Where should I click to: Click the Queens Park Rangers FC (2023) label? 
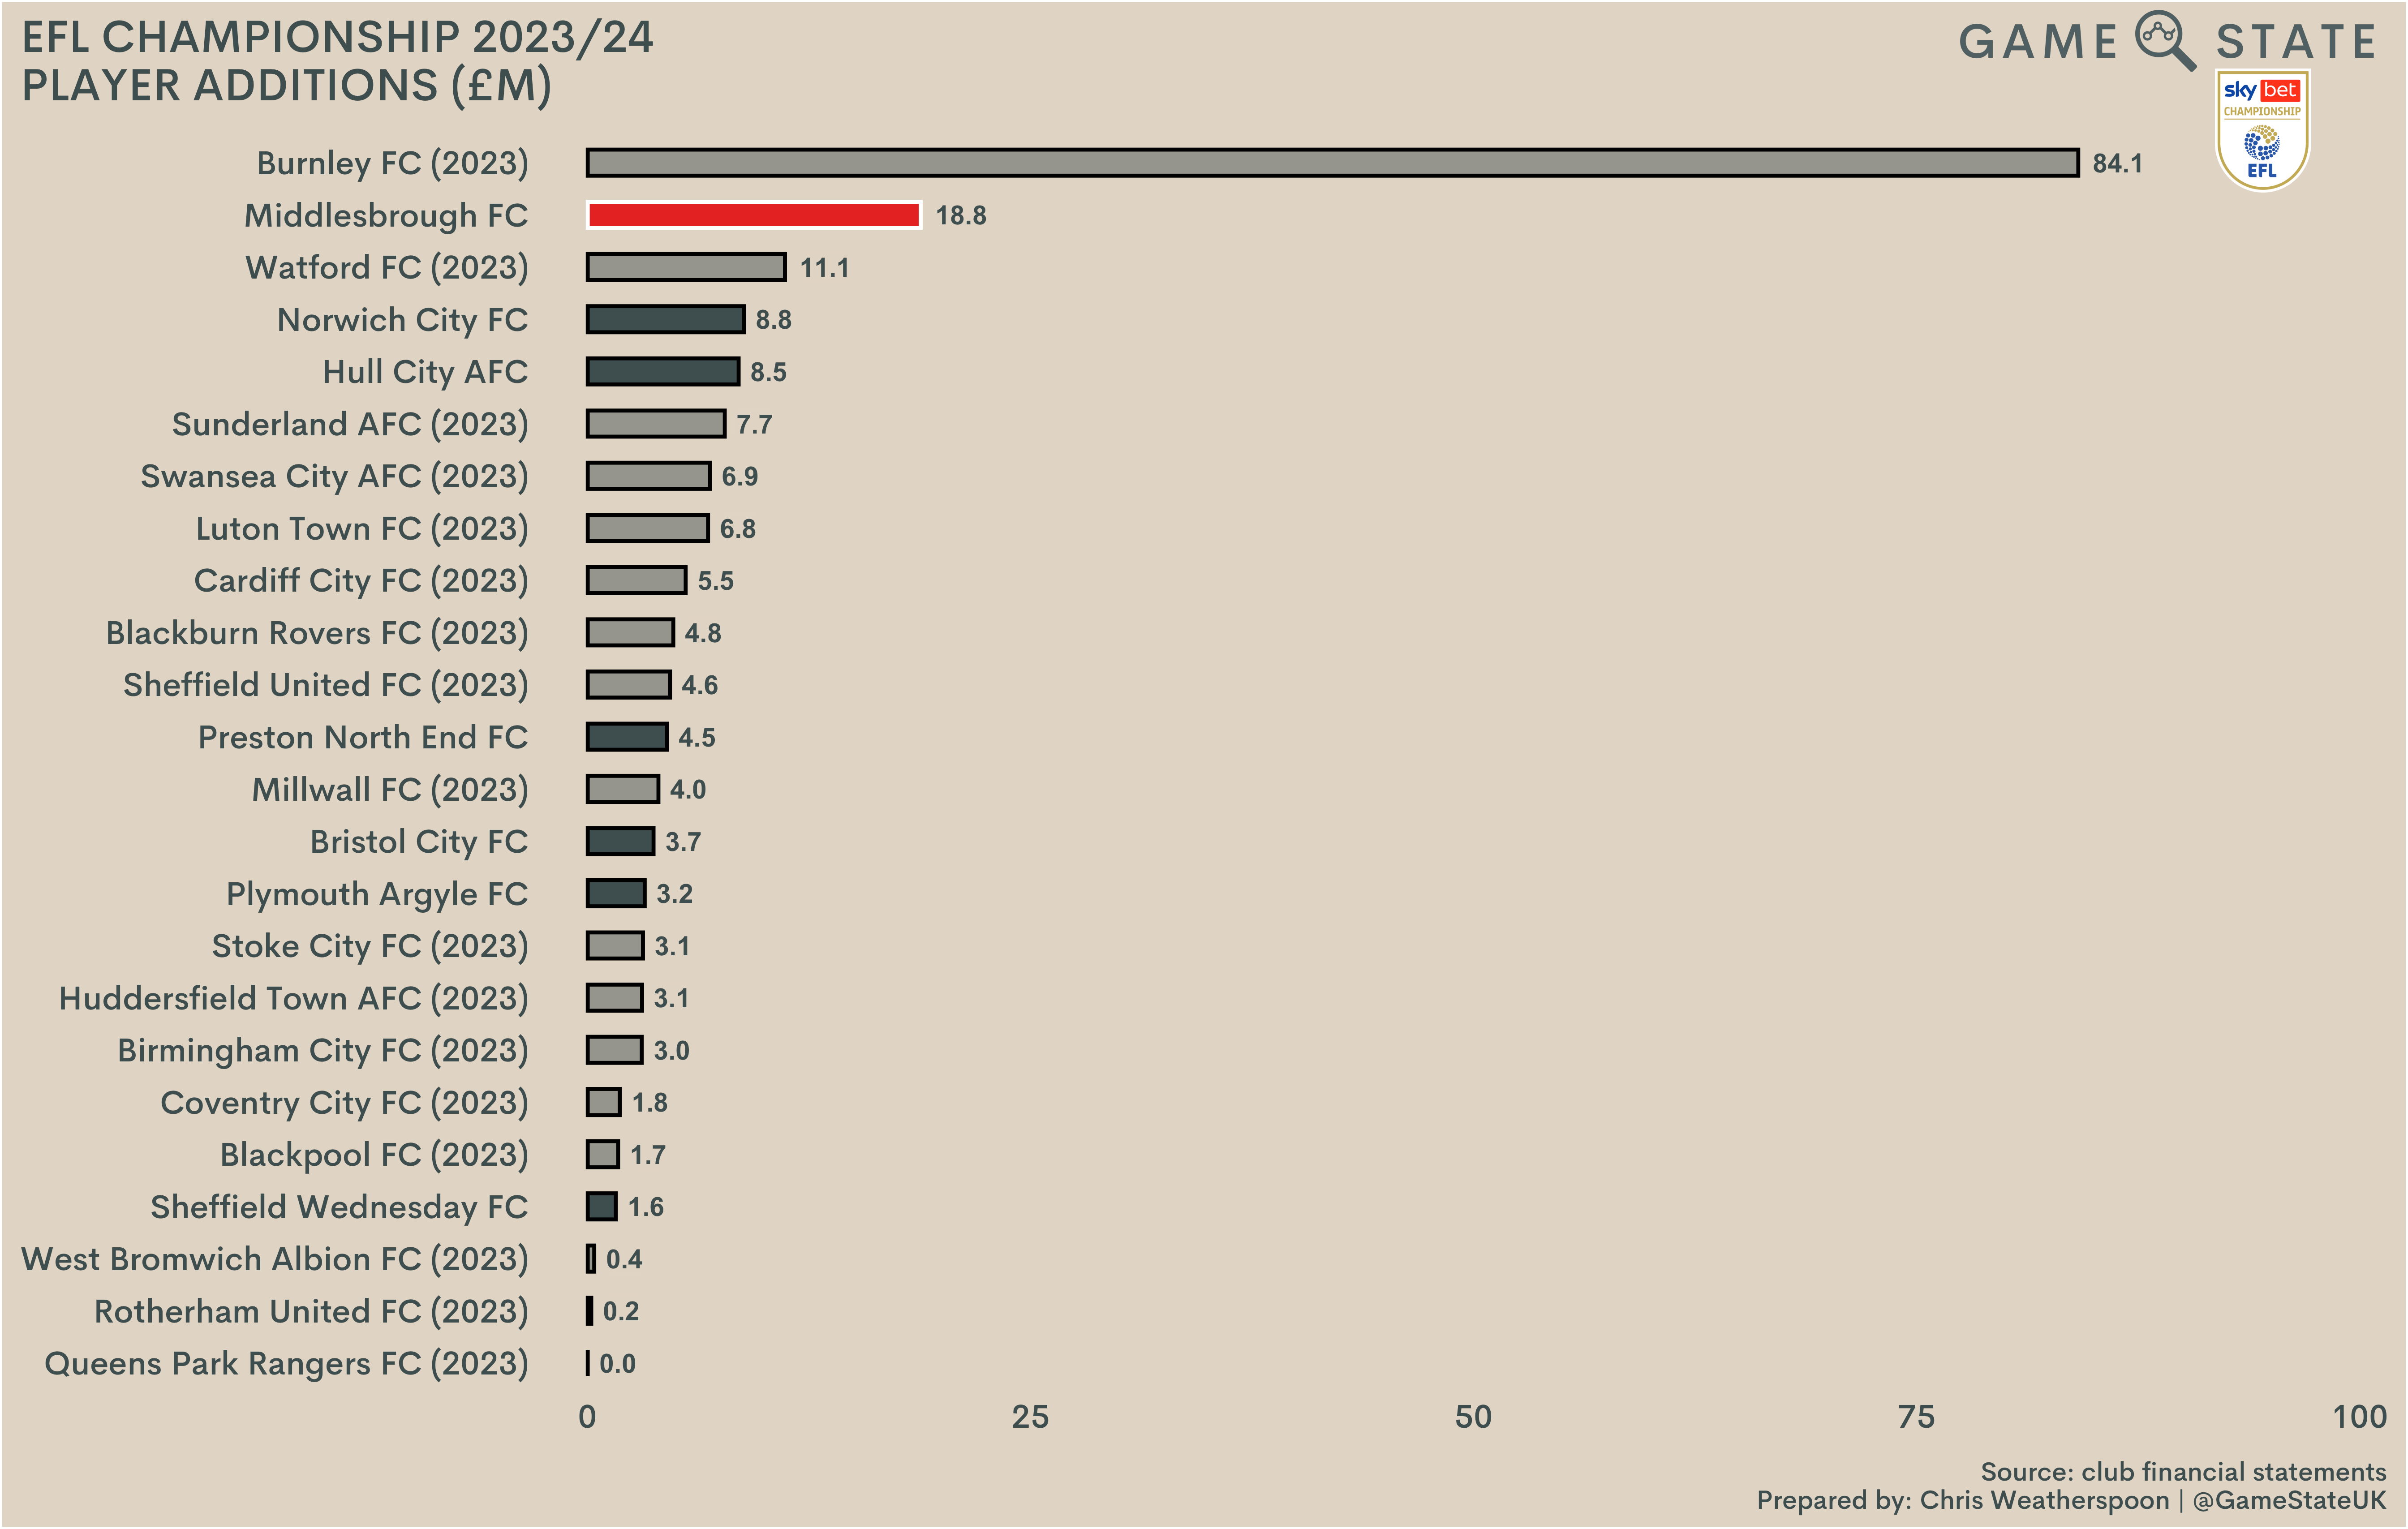point(286,1364)
